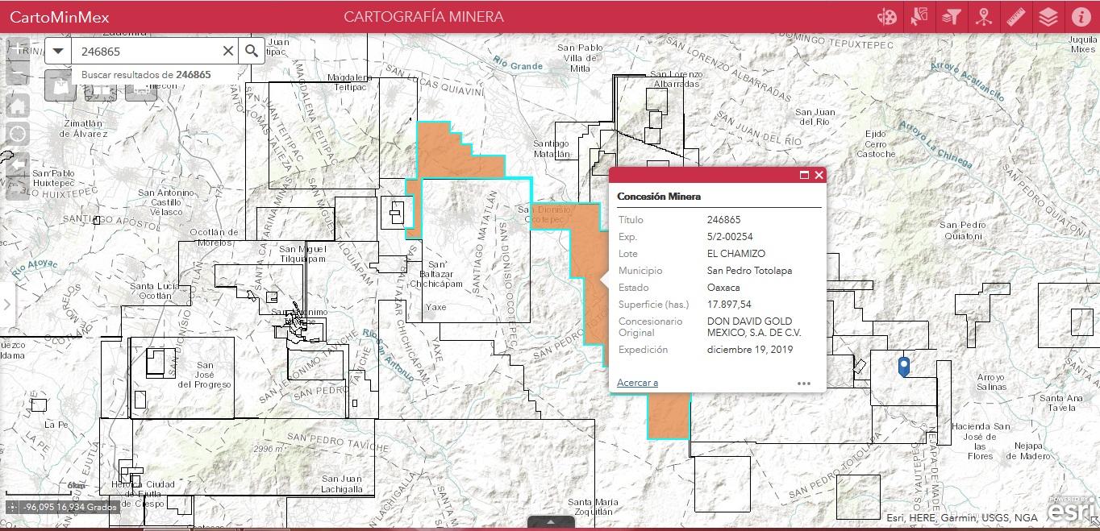The image size is (1100, 531).
Task: Activate the select-features cursor tool
Action: pos(919,17)
